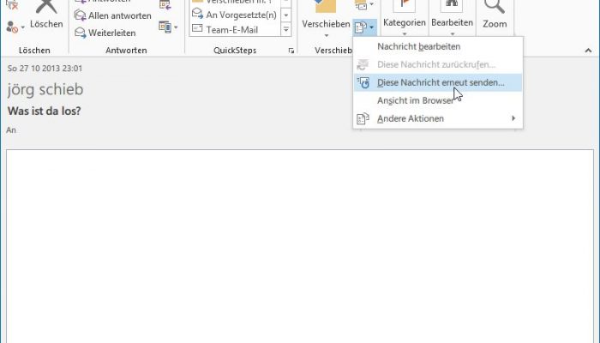Image resolution: width=600 pixels, height=343 pixels.
Task: Open the Kategorien flag dropdown
Action: [404, 18]
